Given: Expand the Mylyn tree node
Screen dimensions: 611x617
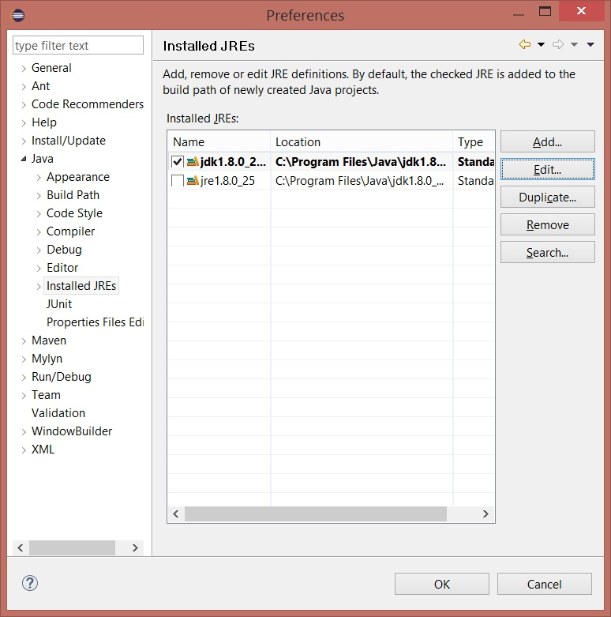Looking at the screenshot, I should [x=24, y=359].
